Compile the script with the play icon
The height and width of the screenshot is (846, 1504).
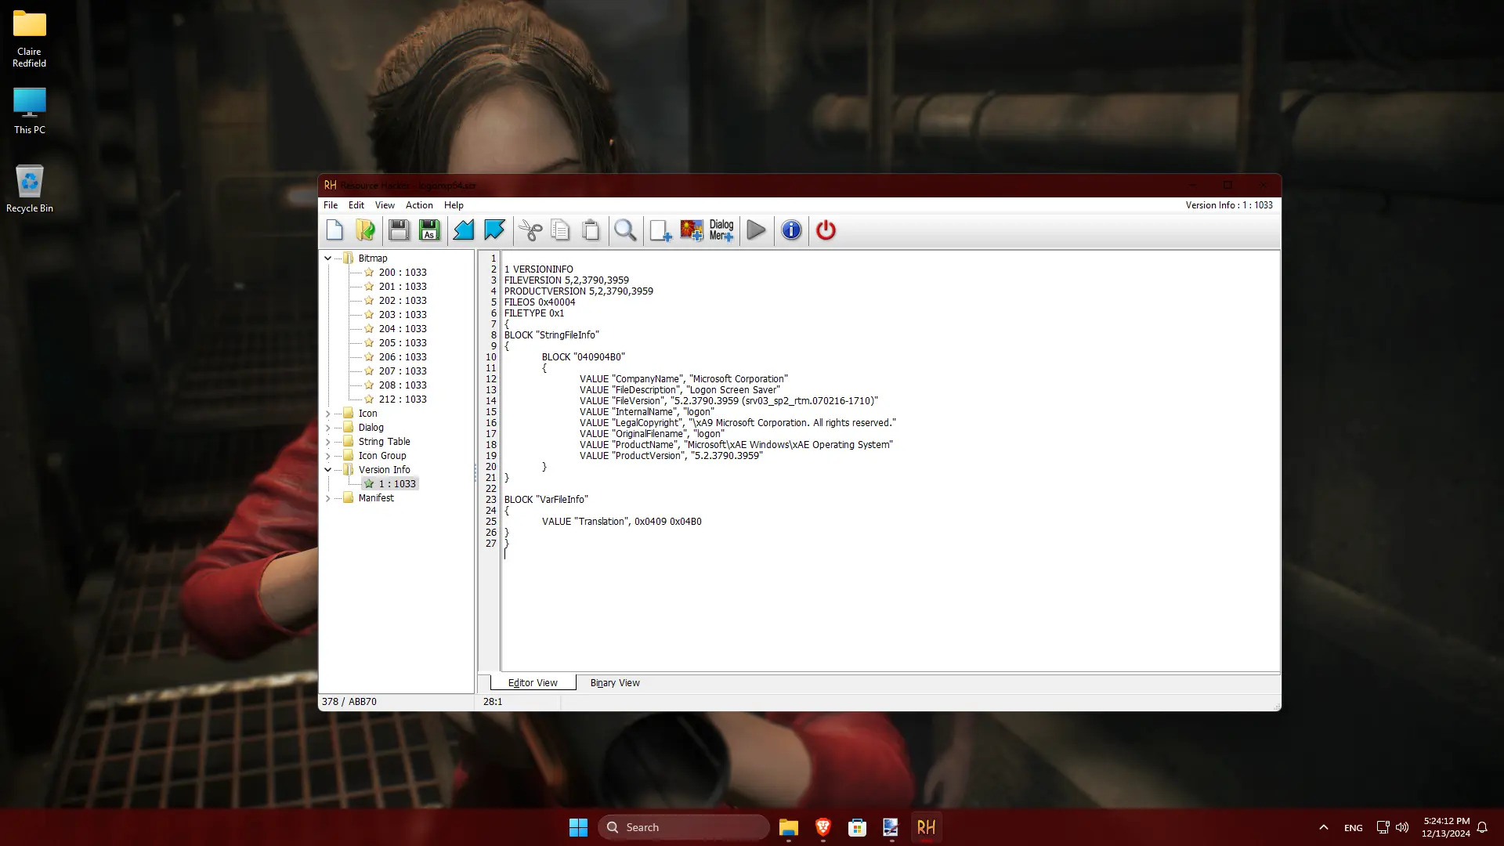[757, 230]
